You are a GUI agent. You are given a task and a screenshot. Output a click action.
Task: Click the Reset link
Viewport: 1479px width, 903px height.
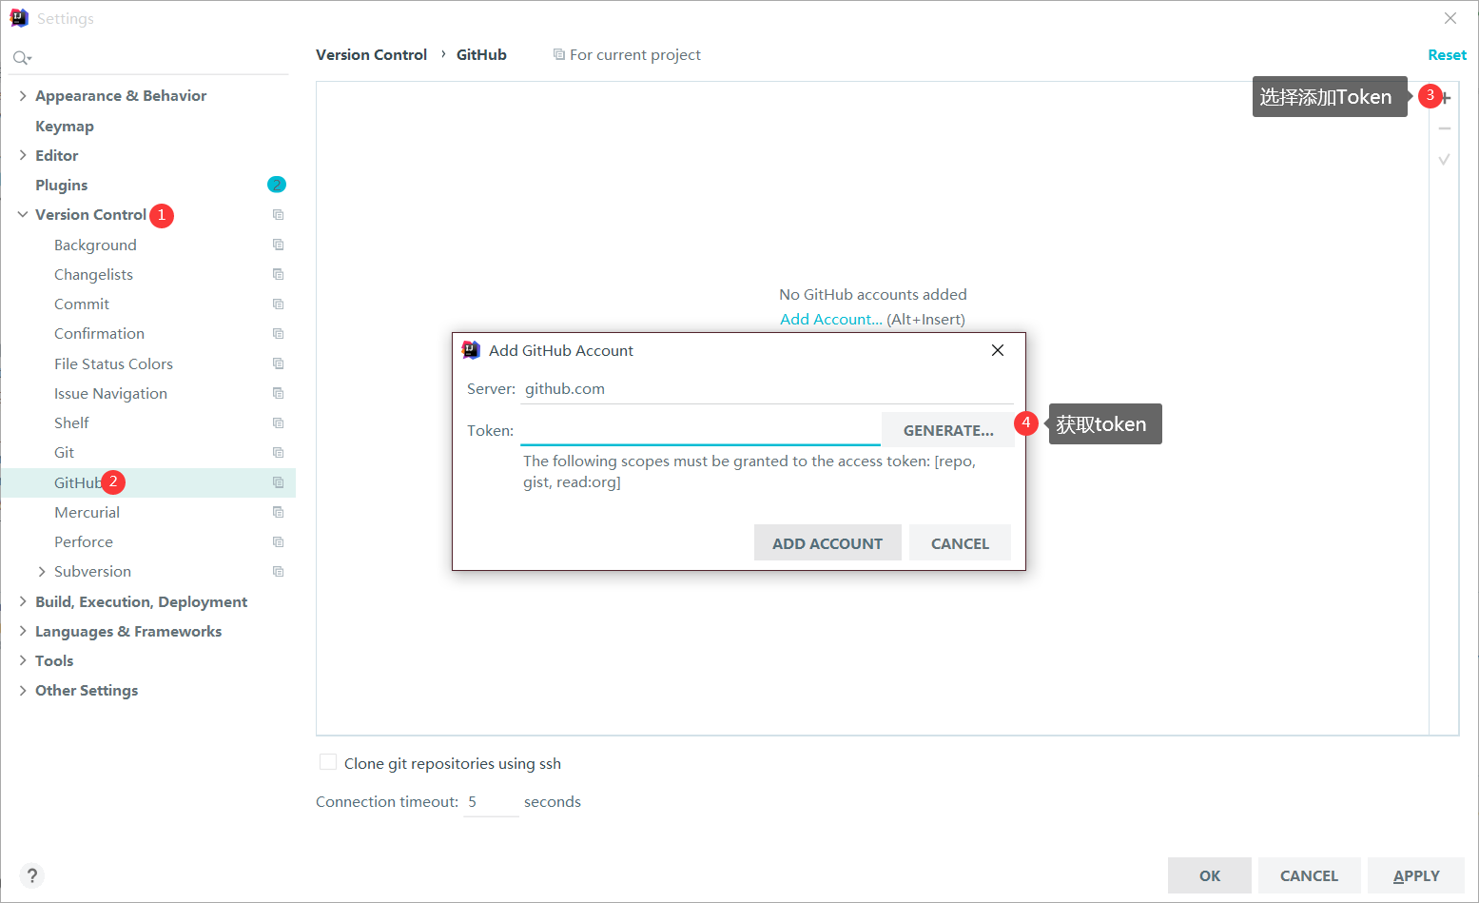tap(1447, 55)
